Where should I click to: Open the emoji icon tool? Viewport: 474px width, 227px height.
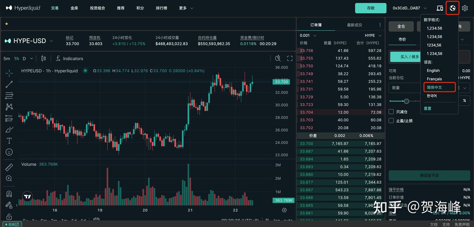pos(9,152)
